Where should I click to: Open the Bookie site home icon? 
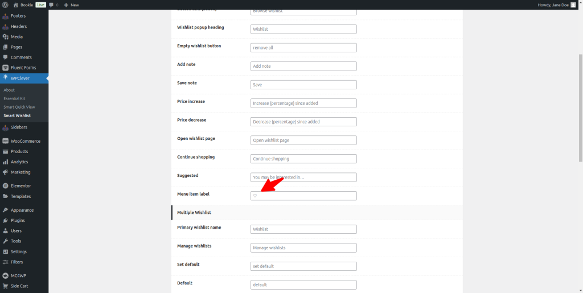15,5
